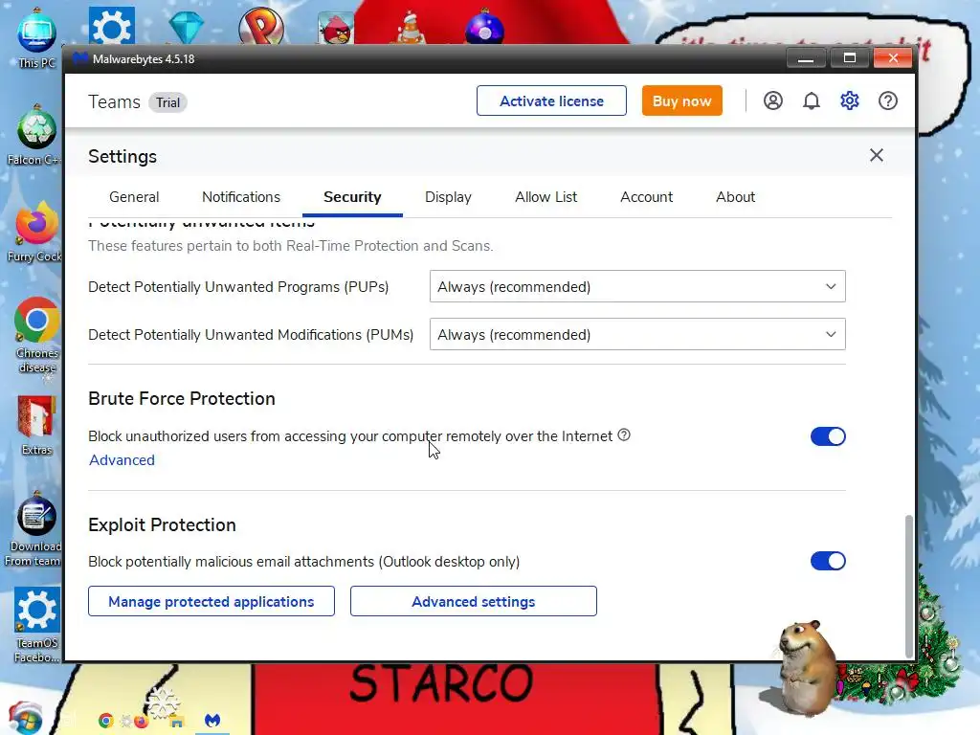Open the Firefox desktop shortcut
This screenshot has width=980, height=735.
(36, 232)
